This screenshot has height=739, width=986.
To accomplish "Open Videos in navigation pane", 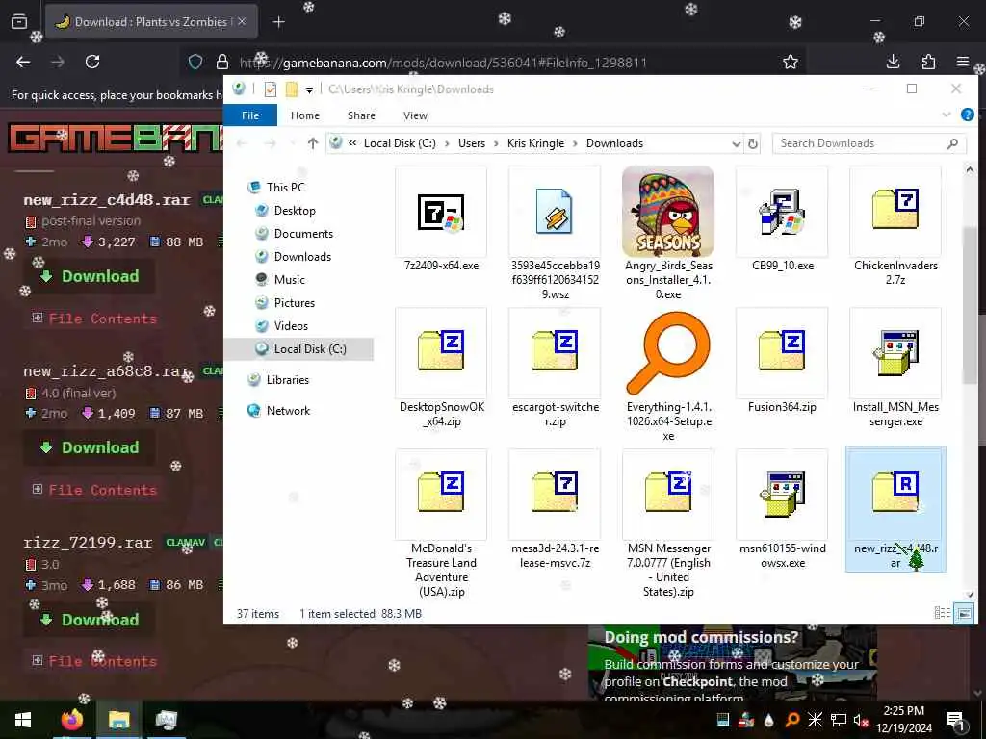I will (x=291, y=326).
